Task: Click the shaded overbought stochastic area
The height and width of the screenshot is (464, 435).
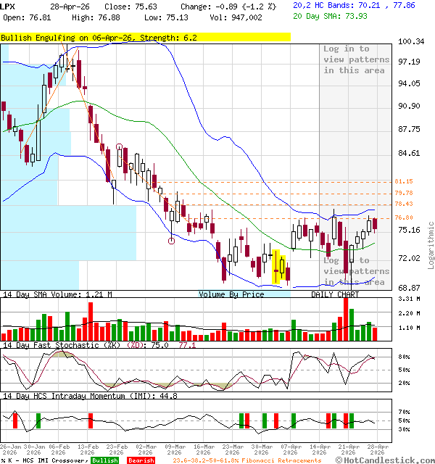Action: [62, 354]
